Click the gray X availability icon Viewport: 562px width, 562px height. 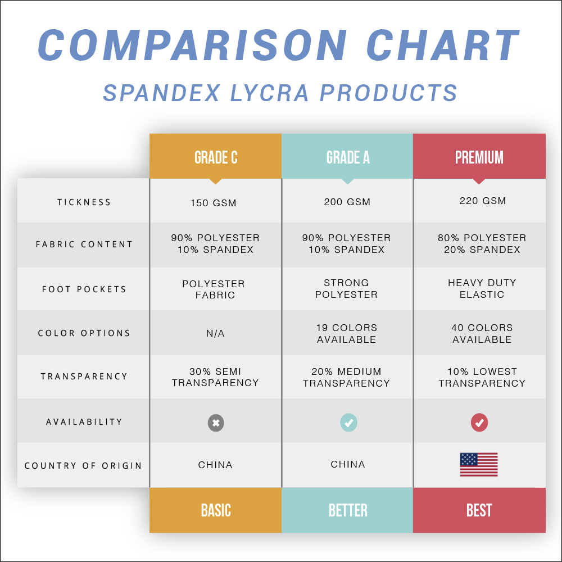216,423
